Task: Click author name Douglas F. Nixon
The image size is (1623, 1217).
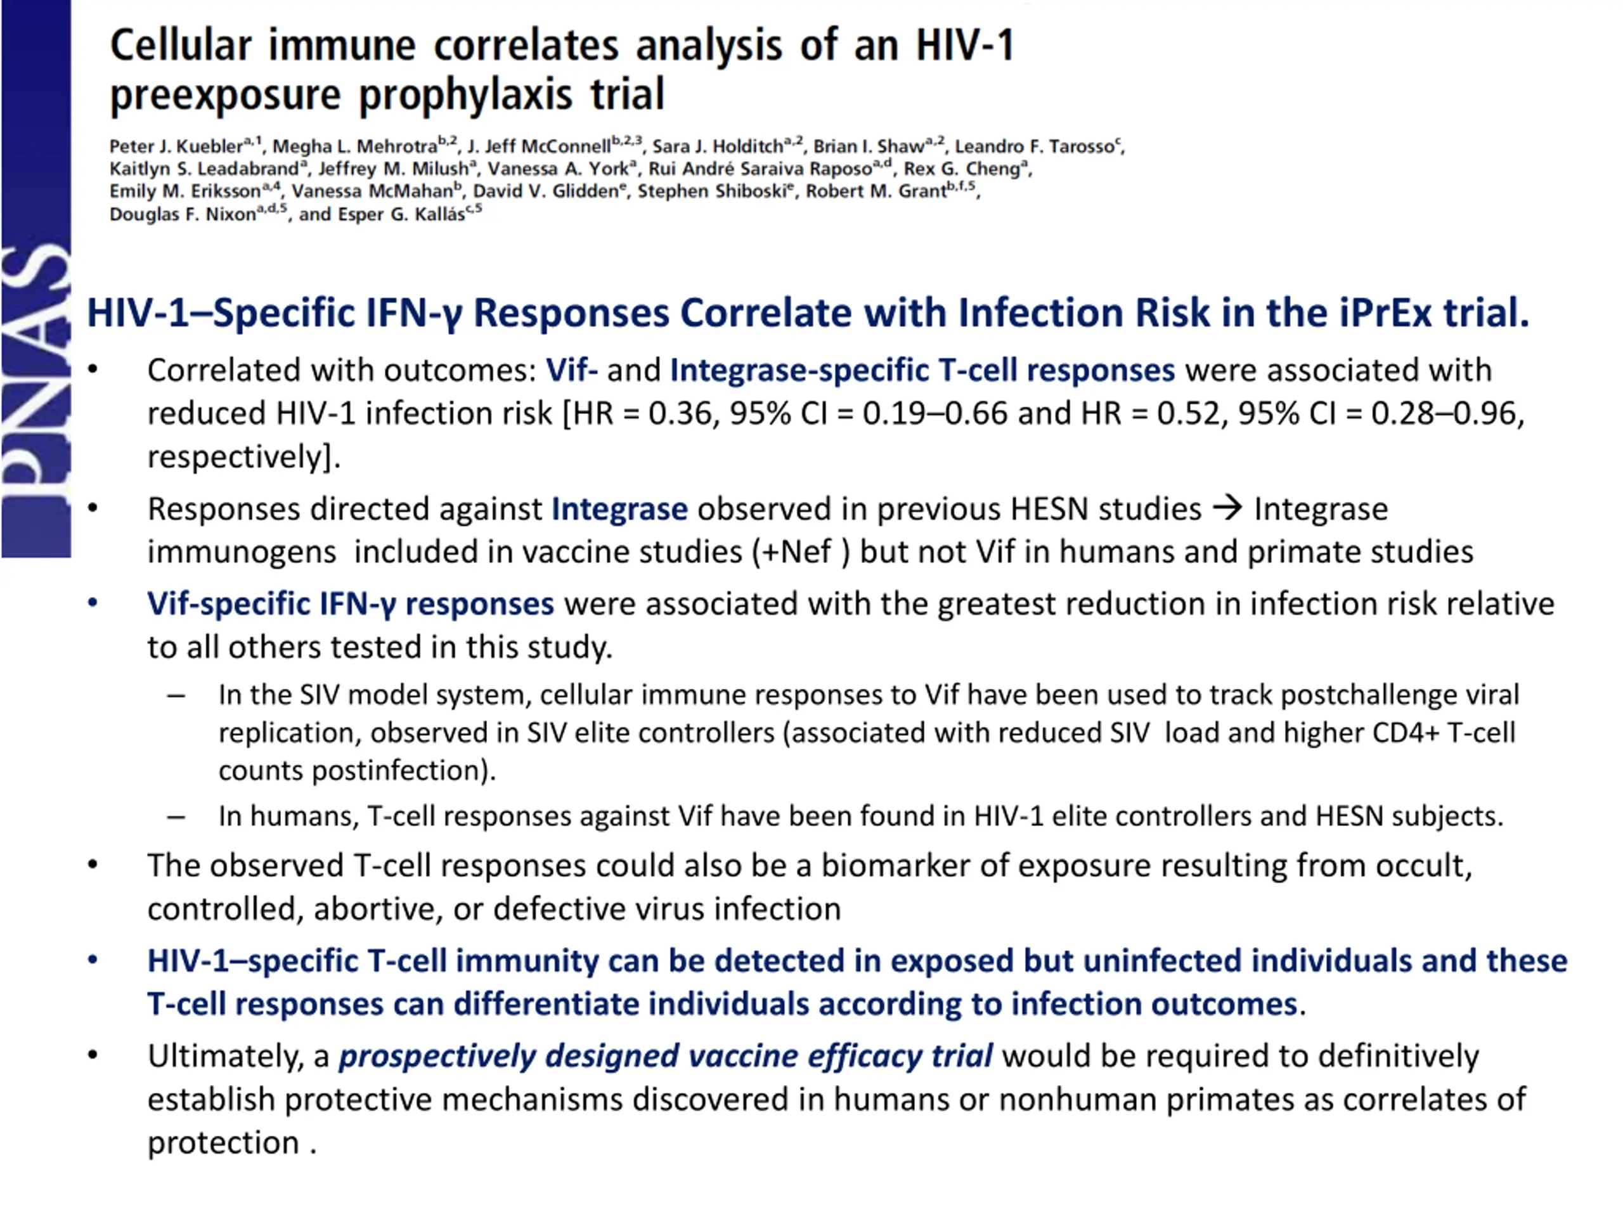Action: [183, 214]
